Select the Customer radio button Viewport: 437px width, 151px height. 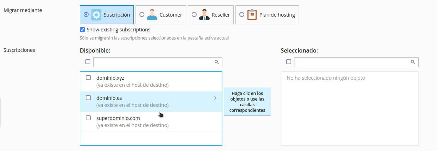point(142,15)
